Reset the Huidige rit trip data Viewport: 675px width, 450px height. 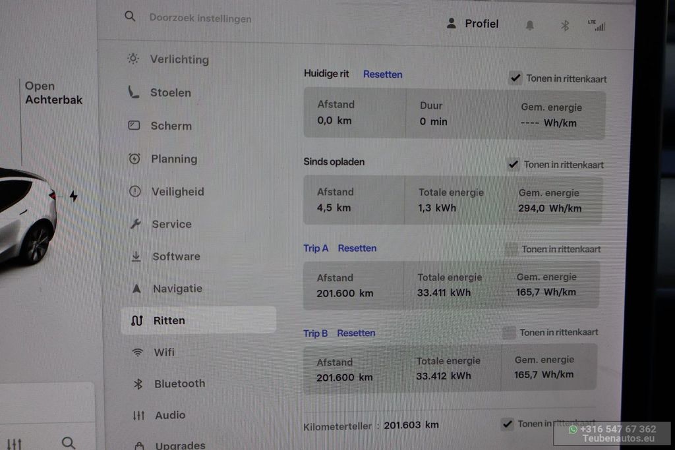[x=382, y=74]
